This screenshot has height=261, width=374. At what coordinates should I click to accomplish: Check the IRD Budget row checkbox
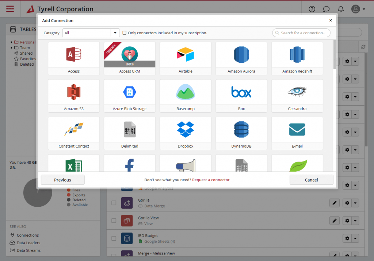[x=114, y=238]
